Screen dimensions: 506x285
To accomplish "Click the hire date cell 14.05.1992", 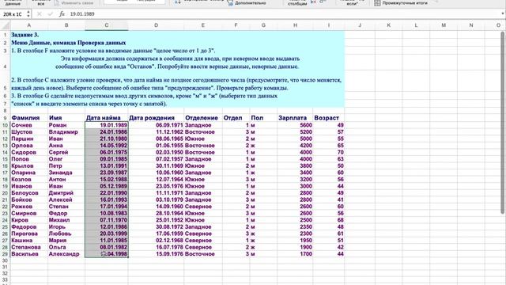I will [107, 146].
